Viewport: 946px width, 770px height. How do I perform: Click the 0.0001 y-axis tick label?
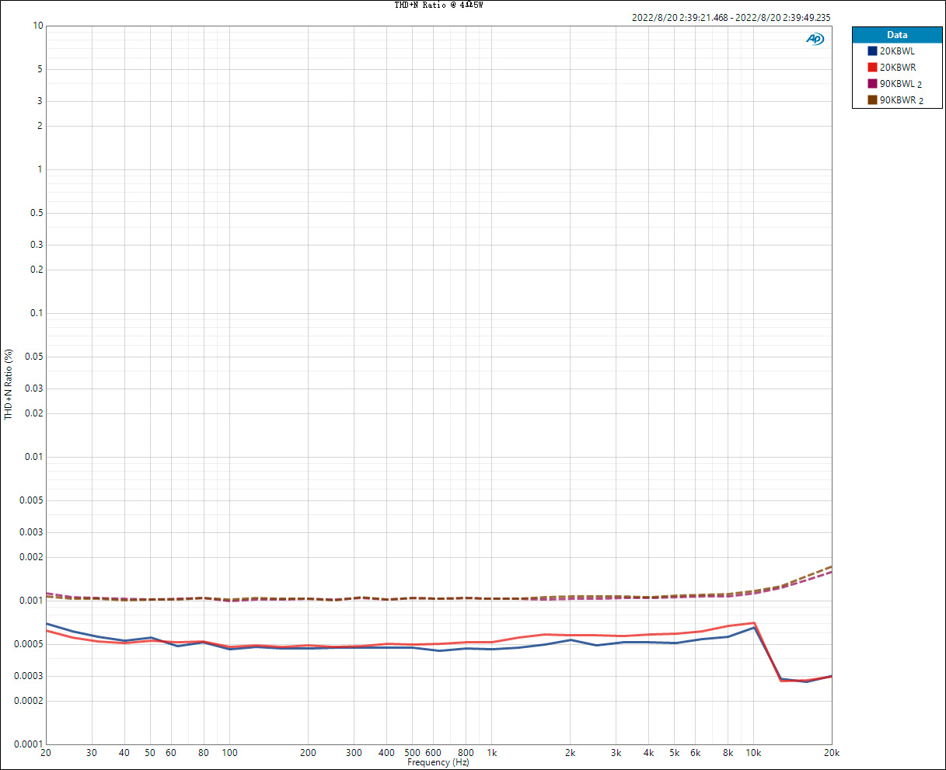point(28,744)
